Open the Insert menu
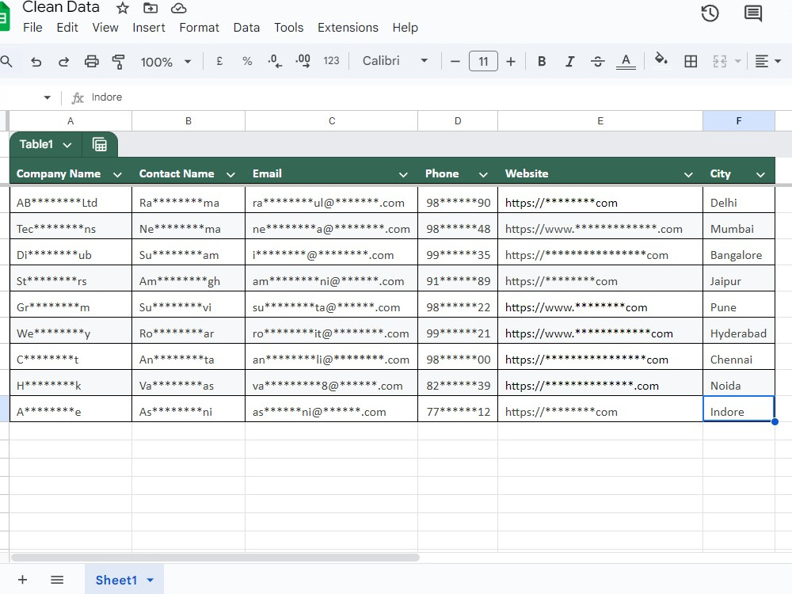 click(x=149, y=27)
